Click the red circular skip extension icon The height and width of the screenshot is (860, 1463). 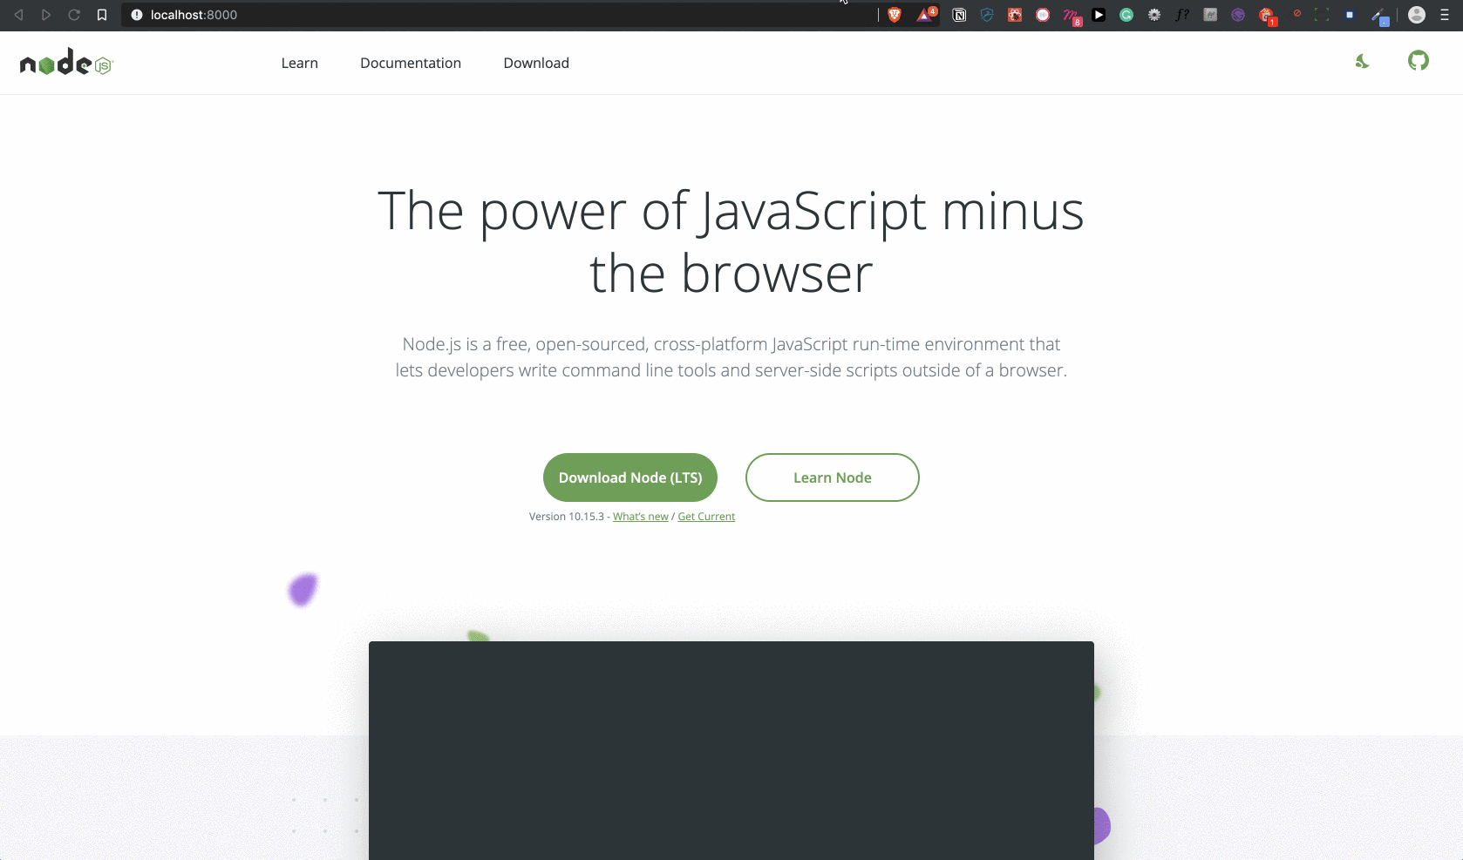coord(1043,15)
